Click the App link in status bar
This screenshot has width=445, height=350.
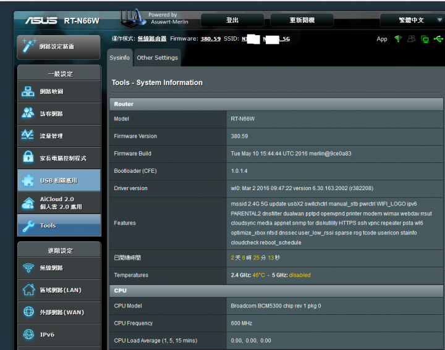382,39
